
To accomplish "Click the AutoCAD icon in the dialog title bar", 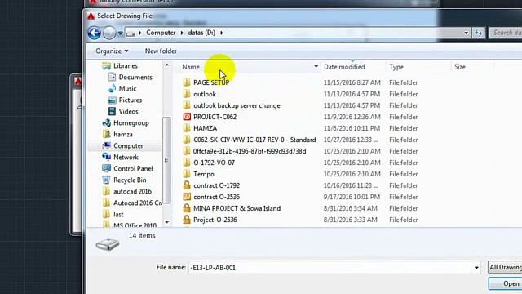I will coord(91,16).
